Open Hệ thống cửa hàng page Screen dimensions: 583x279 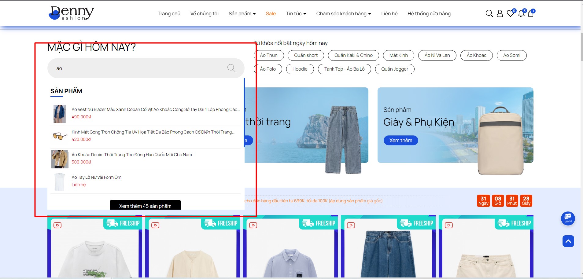(x=429, y=13)
